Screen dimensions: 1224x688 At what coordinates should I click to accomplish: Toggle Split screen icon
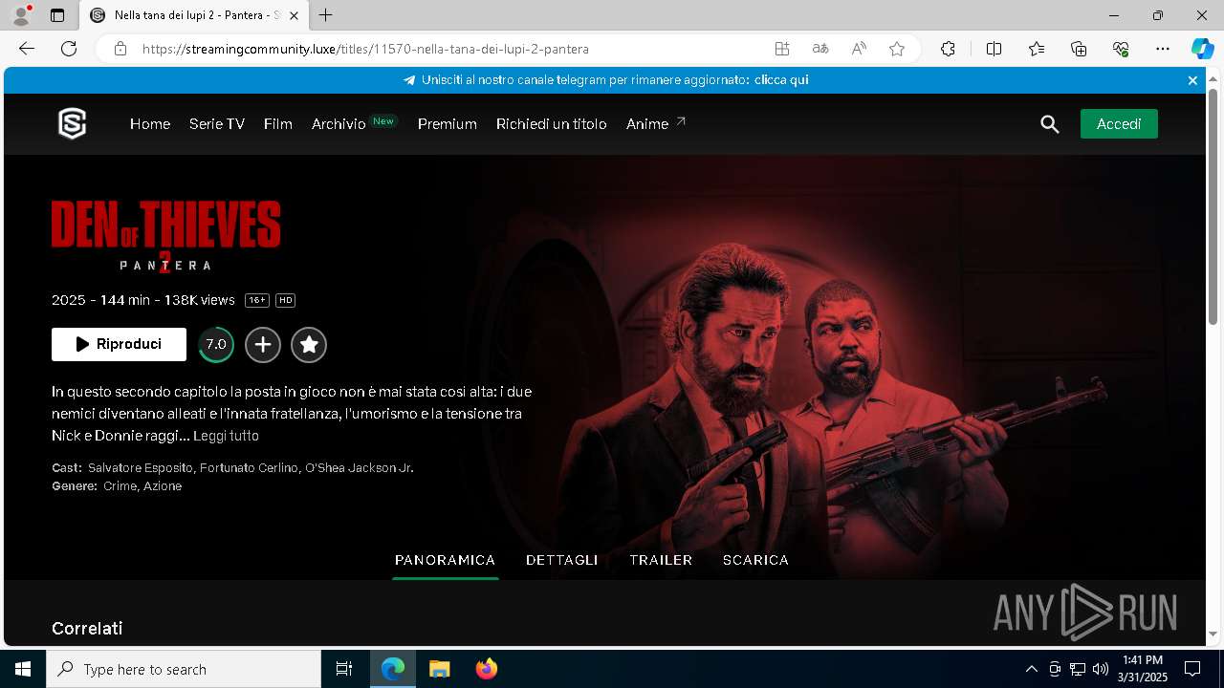click(x=994, y=49)
